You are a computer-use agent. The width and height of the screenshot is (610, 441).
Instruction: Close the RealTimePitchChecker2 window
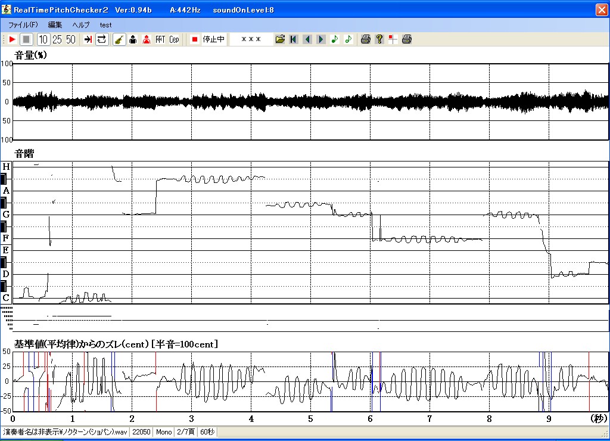(x=602, y=10)
